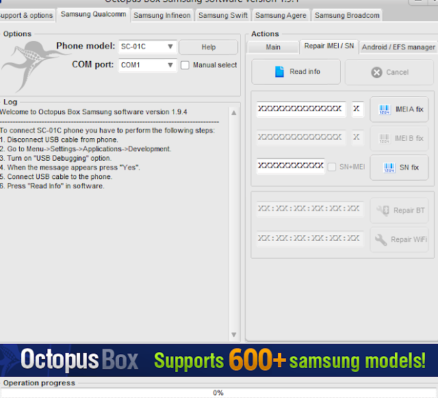Click the WiFi MAC address field
The height and width of the screenshot is (398, 438).
pyautogui.click(x=310, y=239)
